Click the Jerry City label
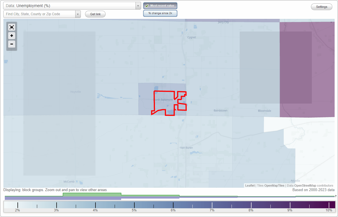This screenshot has width=338, height=217. point(223,22)
